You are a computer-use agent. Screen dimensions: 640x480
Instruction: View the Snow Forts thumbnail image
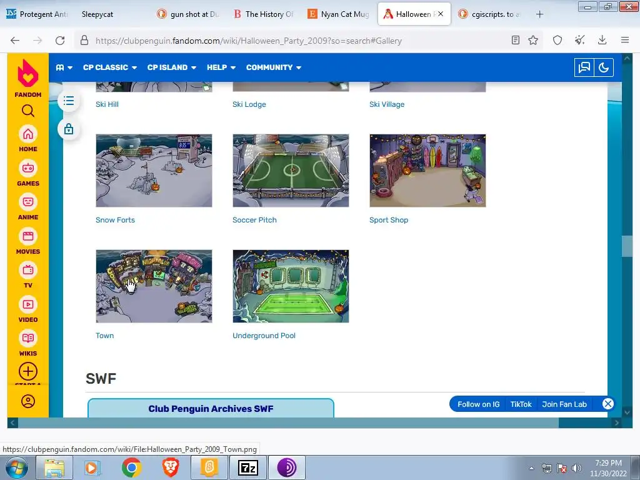(154, 171)
